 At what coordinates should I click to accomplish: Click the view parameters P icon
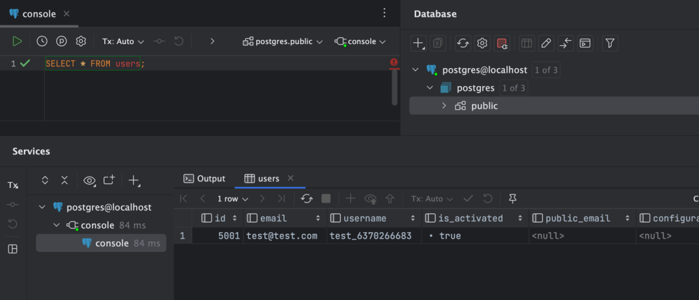coord(61,41)
